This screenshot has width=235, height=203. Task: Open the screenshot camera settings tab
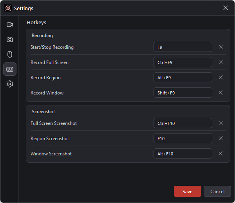click(10, 39)
